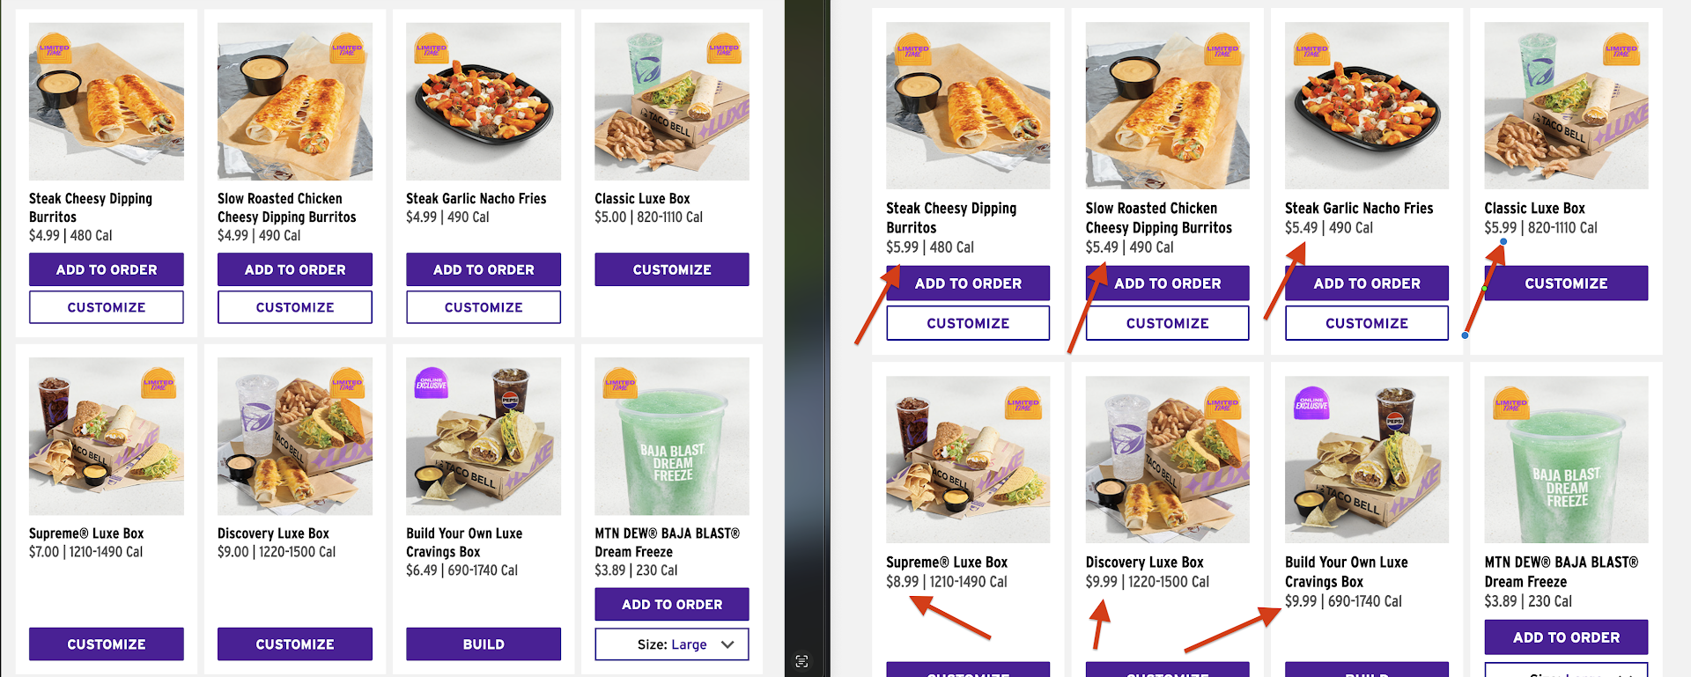The width and height of the screenshot is (1691, 677).
Task: Click the text-scan icon between the two menus
Action: (801, 661)
